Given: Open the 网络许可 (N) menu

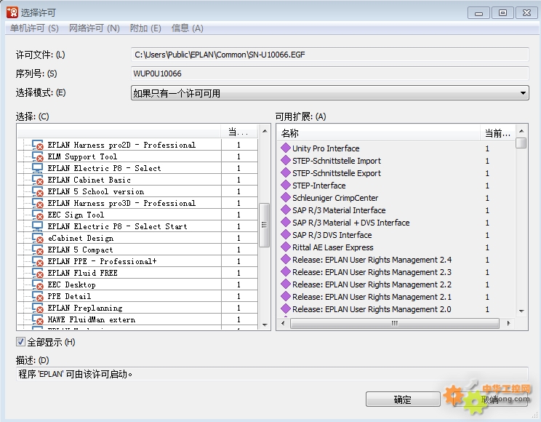Looking at the screenshot, I should pyautogui.click(x=95, y=28).
